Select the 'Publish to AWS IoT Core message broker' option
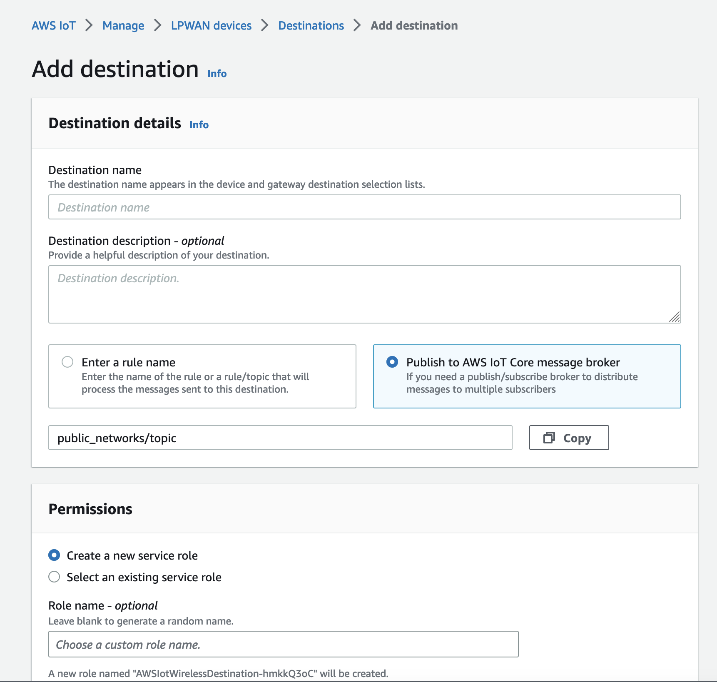 click(393, 362)
